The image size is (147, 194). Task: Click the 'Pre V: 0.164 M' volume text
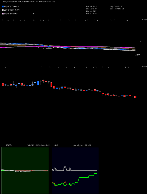(117, 9)
